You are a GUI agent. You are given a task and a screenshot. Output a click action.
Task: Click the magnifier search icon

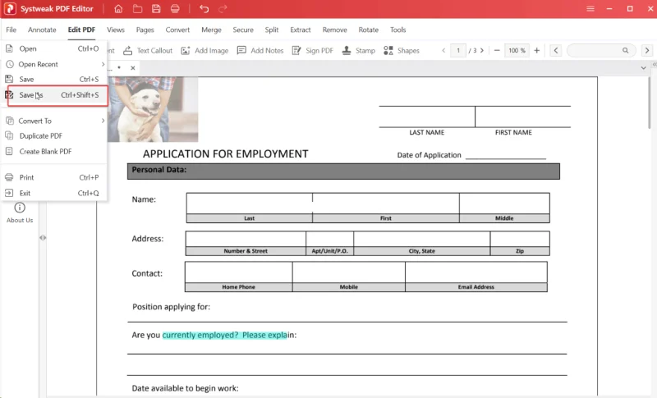tap(625, 51)
